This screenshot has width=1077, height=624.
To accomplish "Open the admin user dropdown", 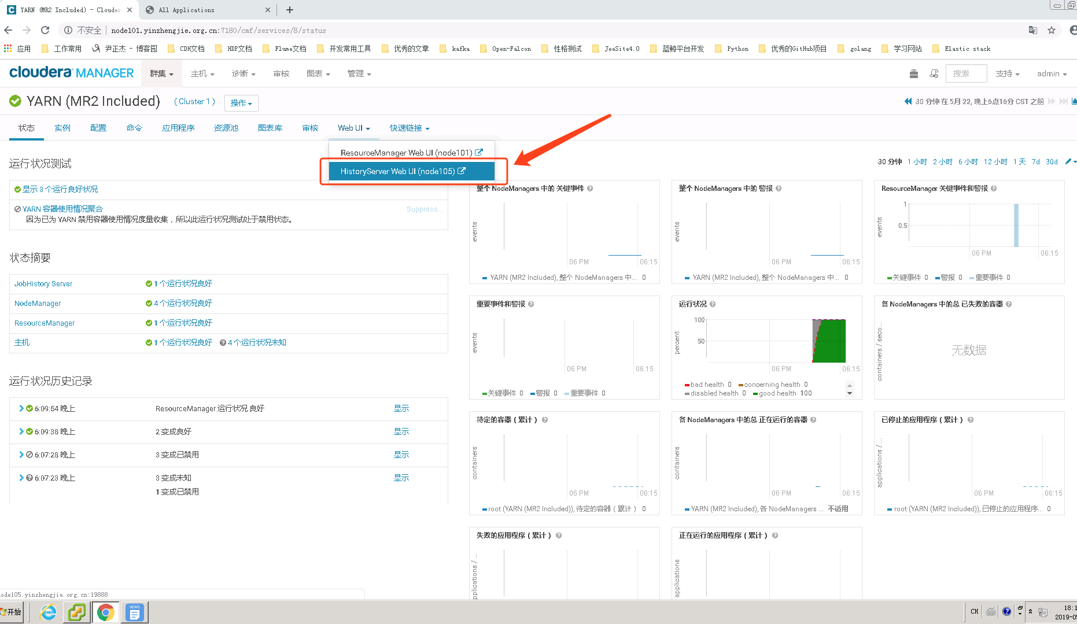I will (1052, 73).
